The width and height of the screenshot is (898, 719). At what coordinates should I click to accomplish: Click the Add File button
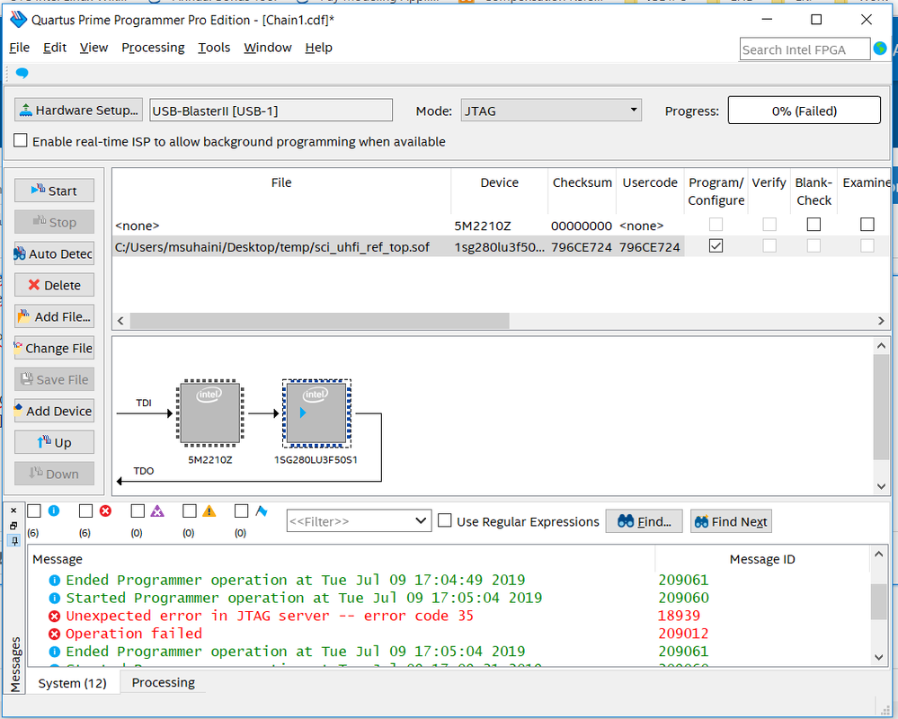pos(54,316)
